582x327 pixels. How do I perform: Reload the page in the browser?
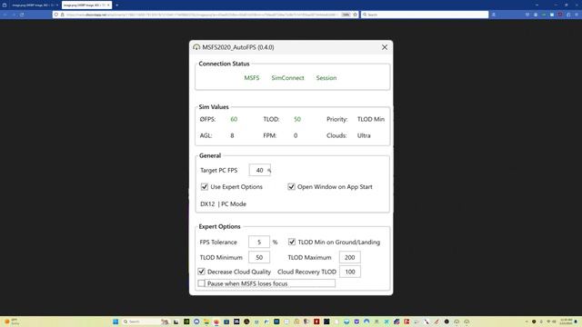point(22,15)
